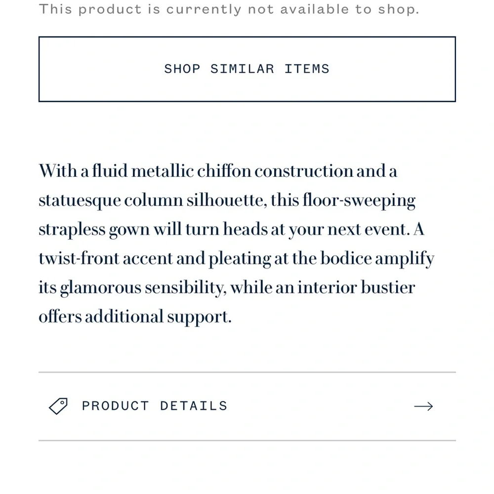Click the words 'floor-sweeping' in the description

pos(359,201)
